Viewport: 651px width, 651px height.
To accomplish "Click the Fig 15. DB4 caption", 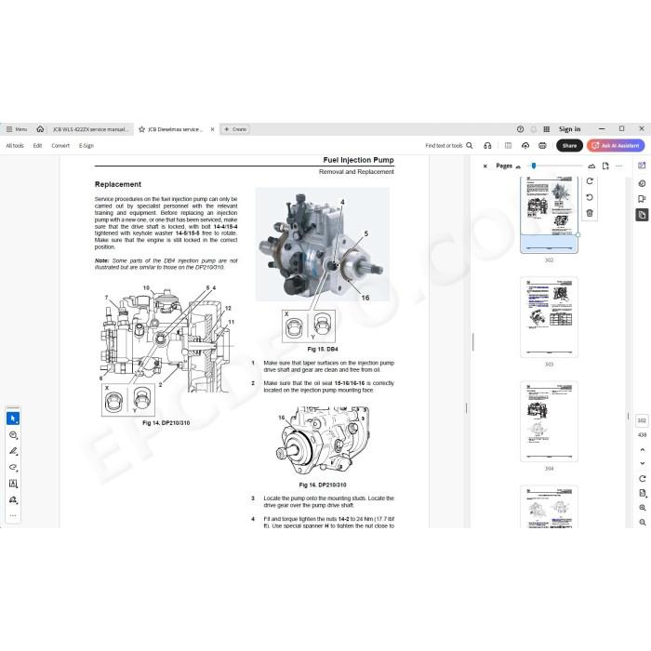I will tap(323, 349).
